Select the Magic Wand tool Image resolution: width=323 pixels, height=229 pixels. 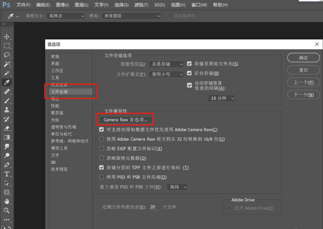pyautogui.click(x=7, y=64)
